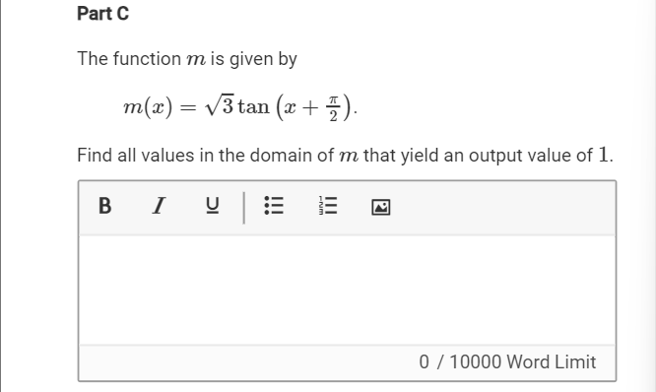
Task: Click the tan function in the equation
Action: pos(253,106)
